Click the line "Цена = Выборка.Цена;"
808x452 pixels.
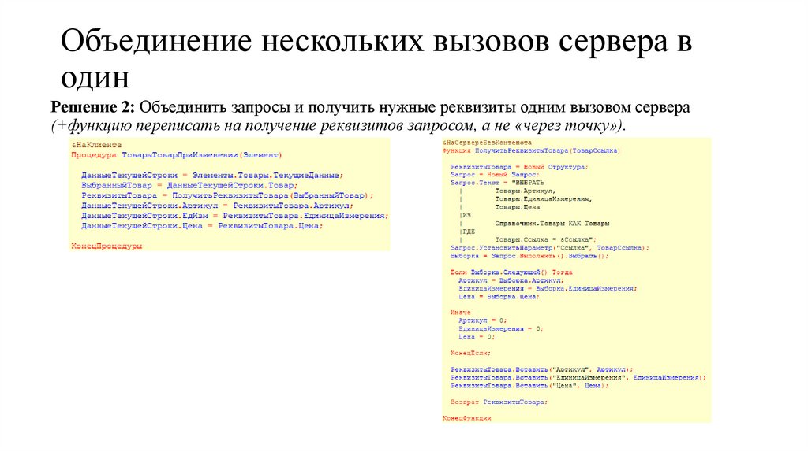499,297
